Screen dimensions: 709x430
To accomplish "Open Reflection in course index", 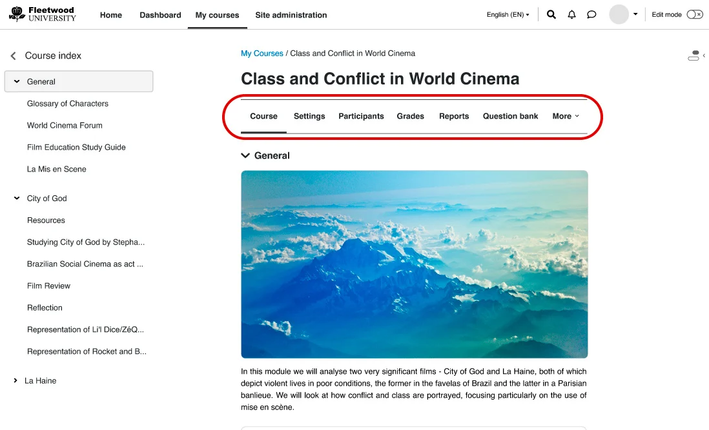I will click(45, 308).
